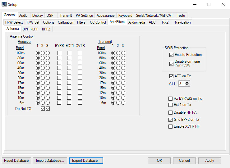Enable XVTR HF checkbox
Screen dimensions: 230x168
(x=170, y=126)
